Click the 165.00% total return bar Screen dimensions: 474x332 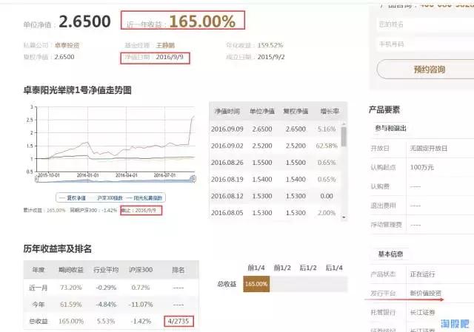pos(256,284)
